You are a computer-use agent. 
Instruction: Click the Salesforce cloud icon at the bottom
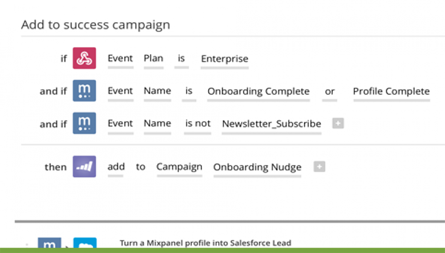[85, 244]
